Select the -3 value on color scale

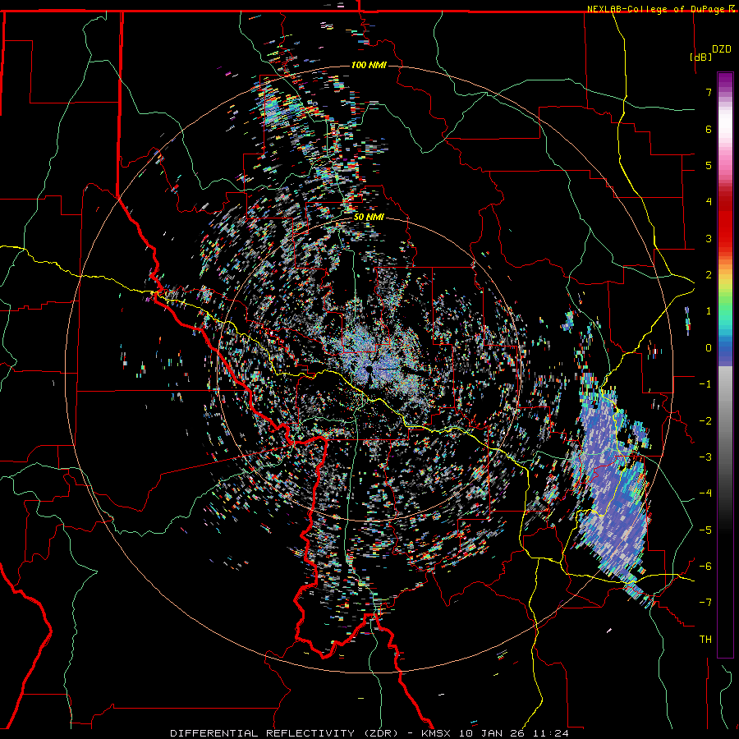coord(705,457)
